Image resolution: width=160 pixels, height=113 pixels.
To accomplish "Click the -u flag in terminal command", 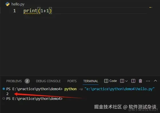I will pyautogui.click(x=81, y=89).
